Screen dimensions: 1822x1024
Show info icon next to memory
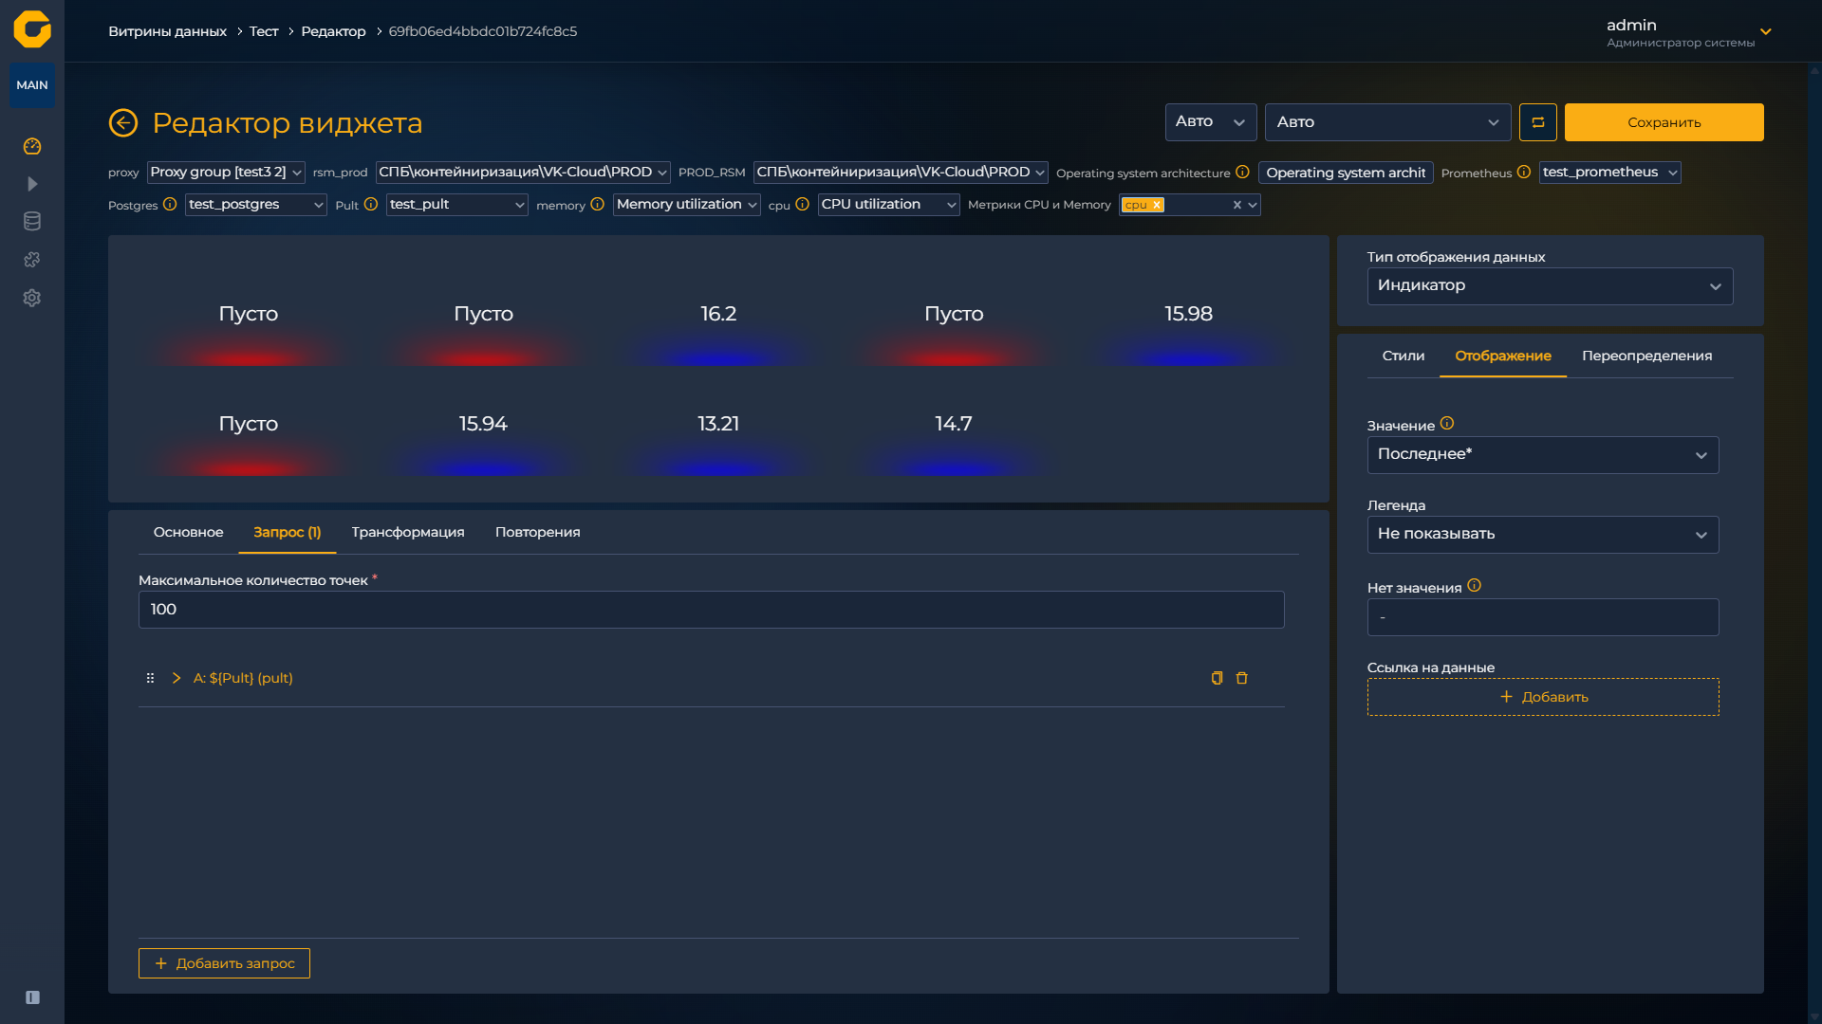pyautogui.click(x=597, y=204)
